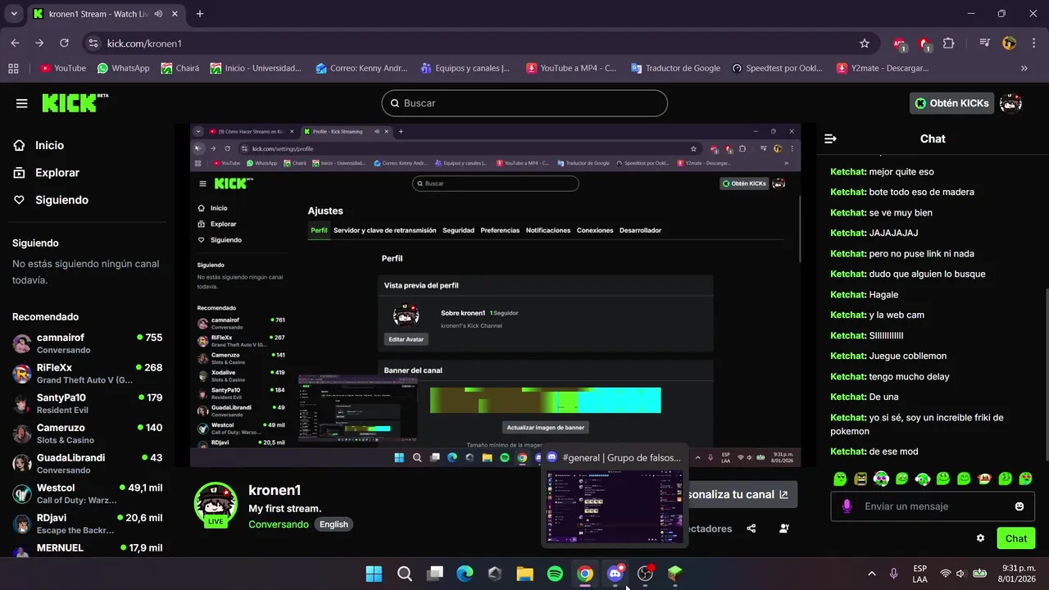Open the tab search dropdown arrow

[x=14, y=14]
